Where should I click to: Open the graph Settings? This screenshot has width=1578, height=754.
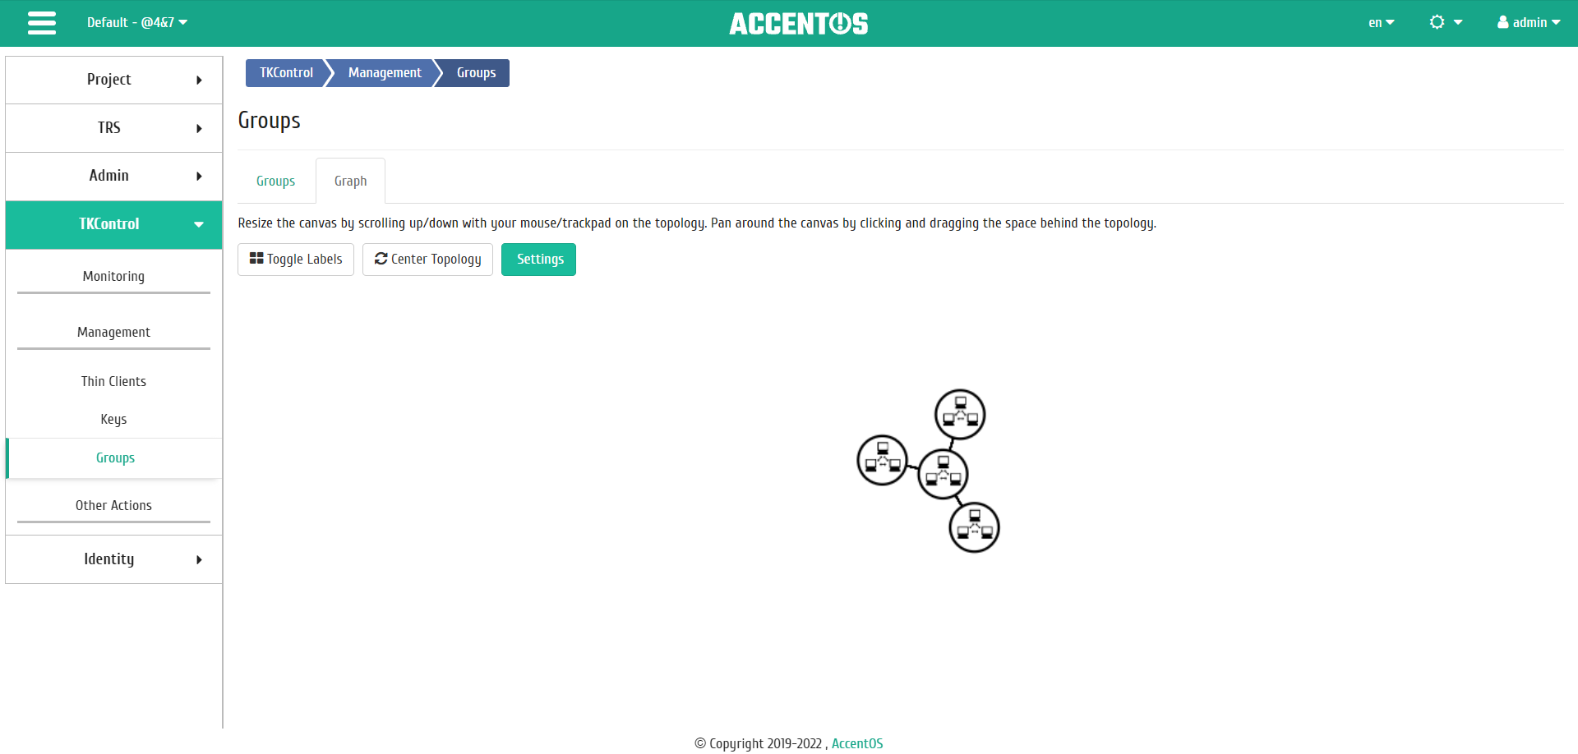(538, 260)
